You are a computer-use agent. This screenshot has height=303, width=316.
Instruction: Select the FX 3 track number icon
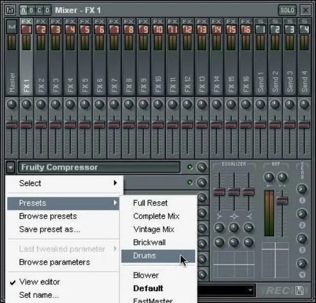pyautogui.click(x=56, y=29)
